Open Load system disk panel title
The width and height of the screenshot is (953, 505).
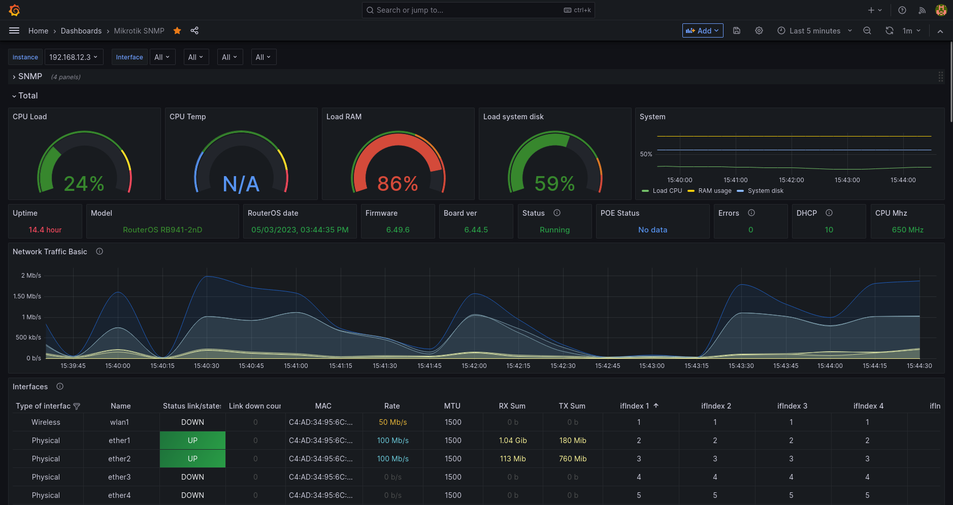coord(513,117)
